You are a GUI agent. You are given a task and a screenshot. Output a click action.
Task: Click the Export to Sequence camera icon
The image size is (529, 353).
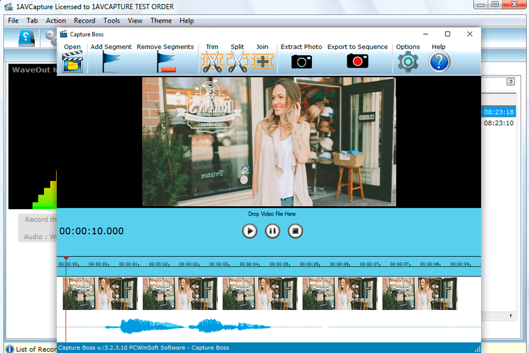tap(357, 61)
